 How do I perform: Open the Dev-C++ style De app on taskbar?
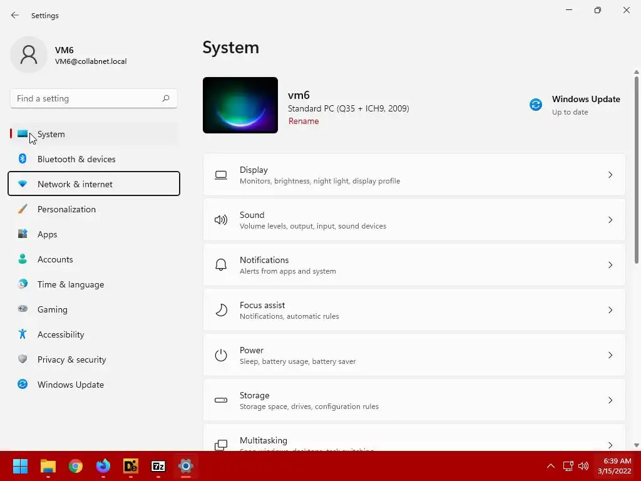tap(131, 466)
